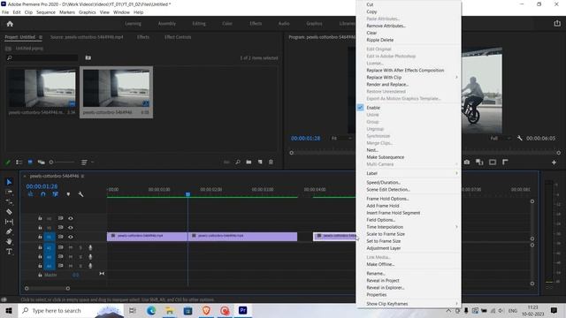Select the Slip tool
Image resolution: width=566 pixels, height=318 pixels.
[9, 222]
